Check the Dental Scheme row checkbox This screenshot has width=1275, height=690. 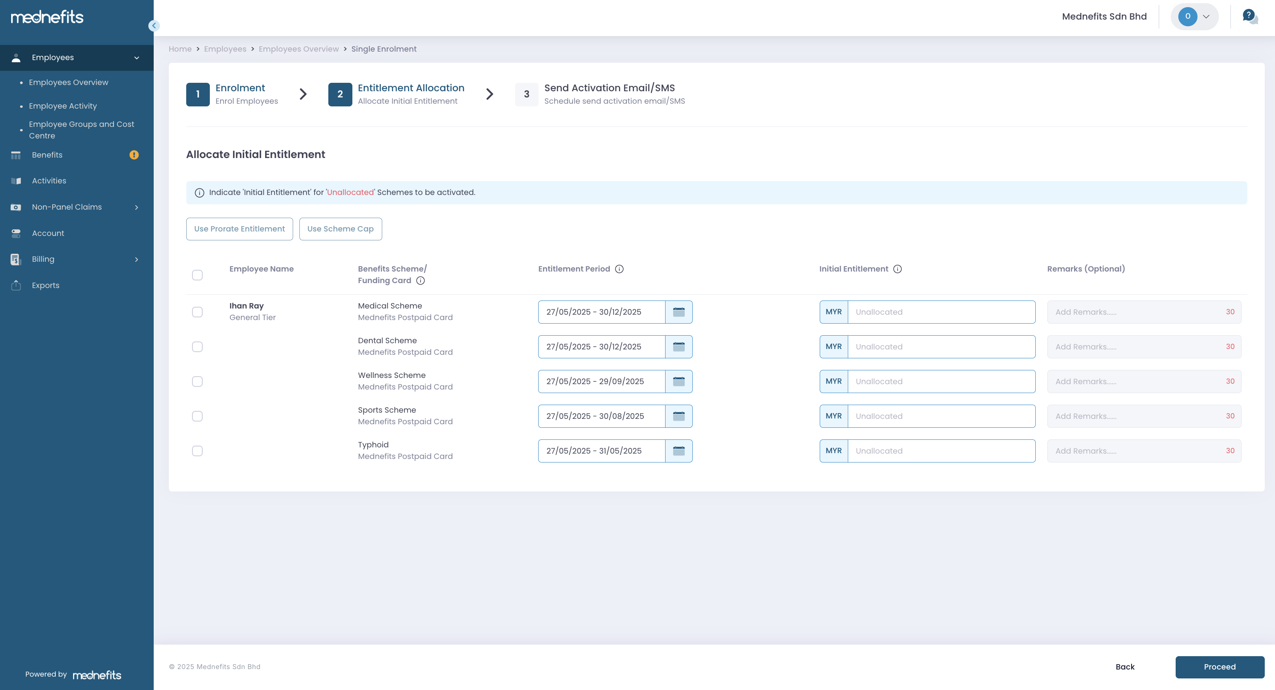coord(197,347)
